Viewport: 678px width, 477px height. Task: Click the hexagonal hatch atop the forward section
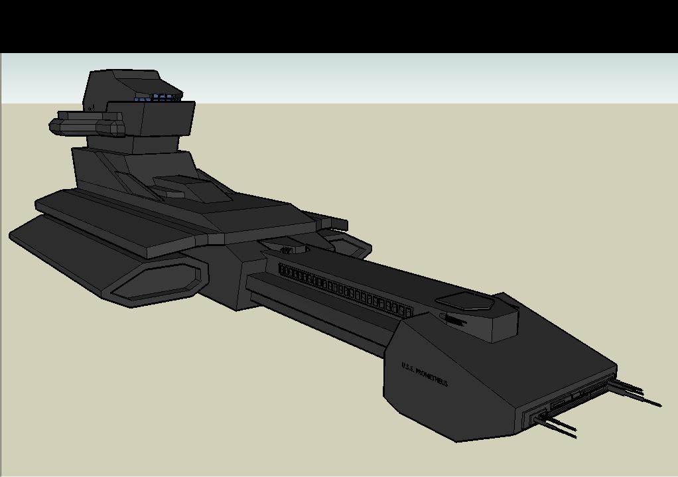[x=468, y=301]
